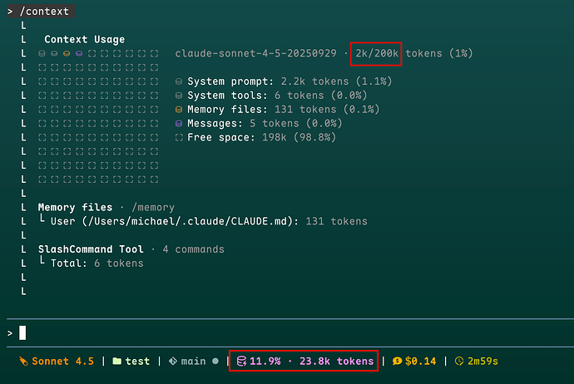Click the 4 commands text
This screenshot has height=384, width=574.
(x=193, y=249)
